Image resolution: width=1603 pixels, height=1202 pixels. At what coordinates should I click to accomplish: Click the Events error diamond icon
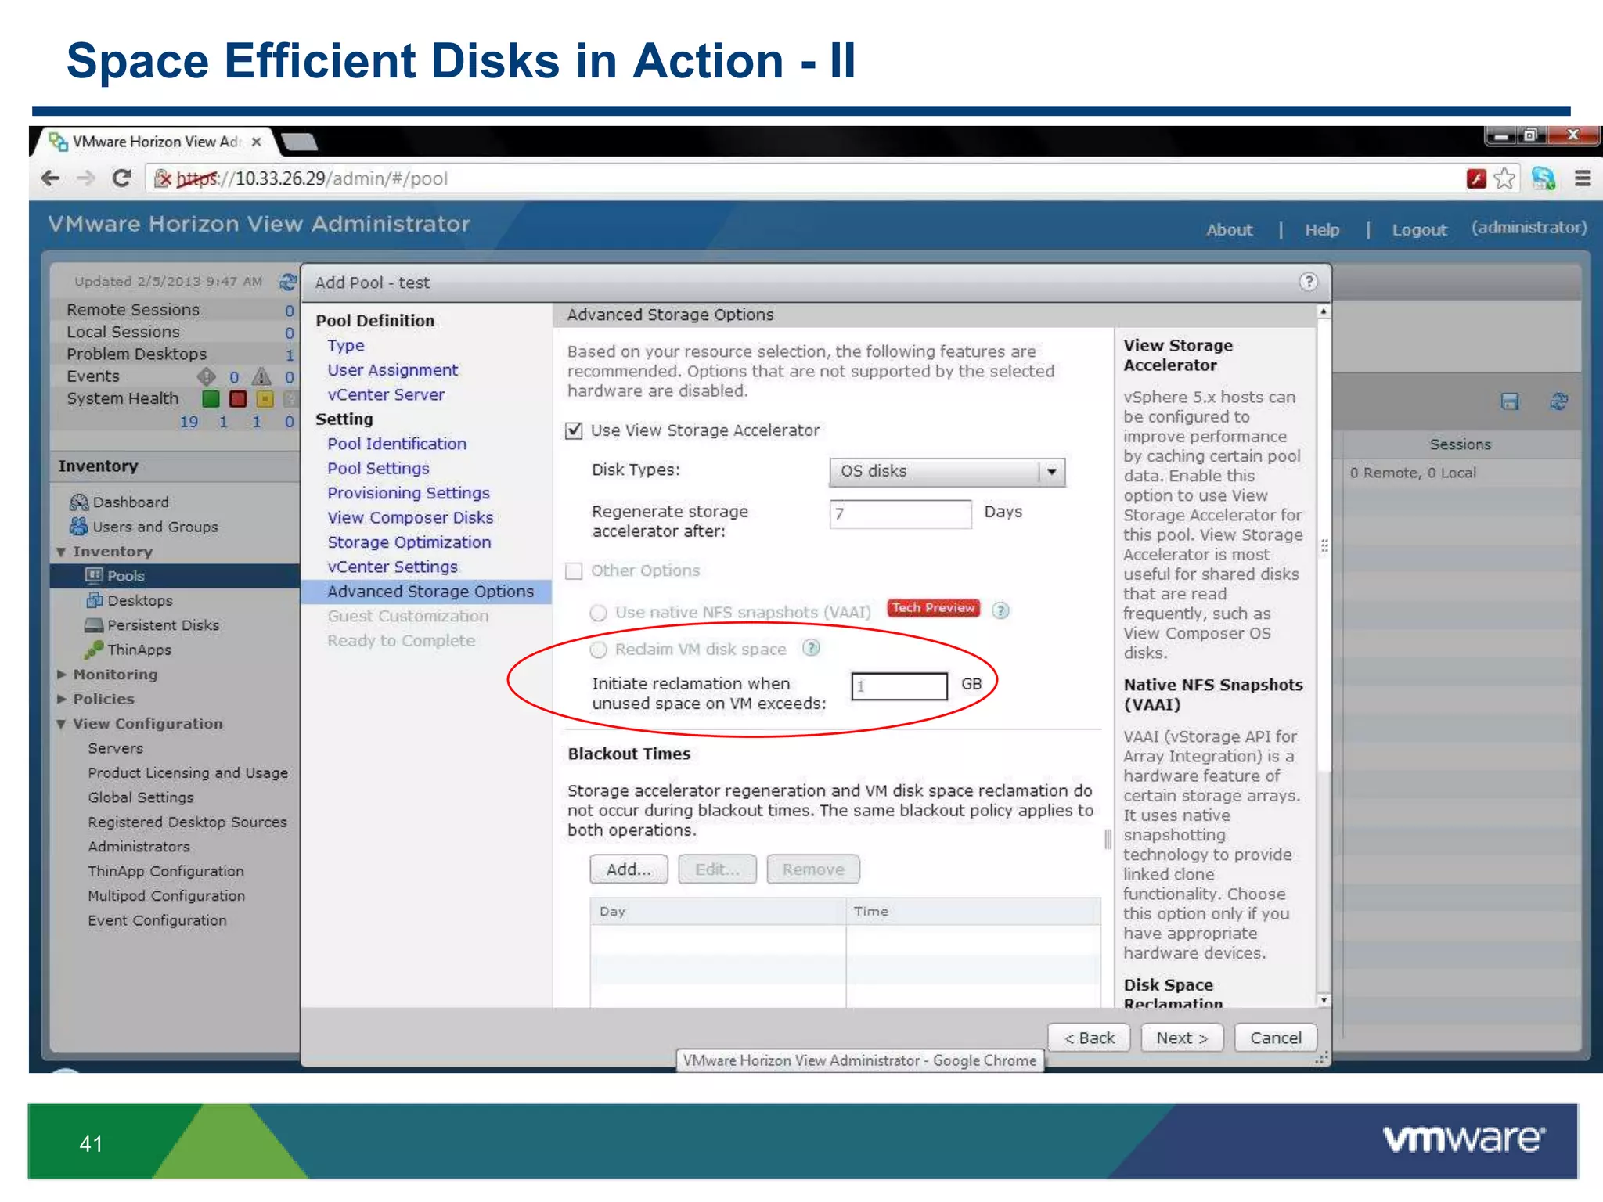click(x=206, y=376)
